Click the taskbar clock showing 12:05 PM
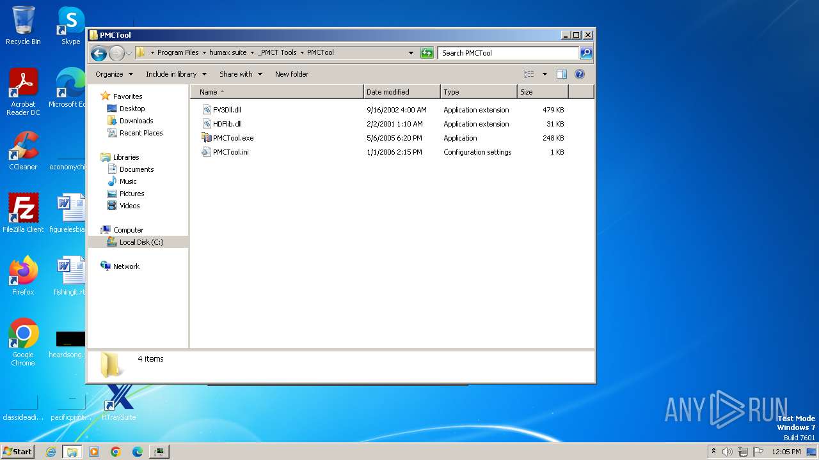Image resolution: width=819 pixels, height=460 pixels. [x=786, y=452]
